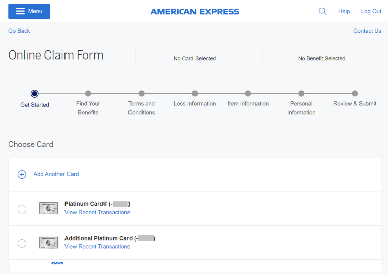Click the American Express logo
The width and height of the screenshot is (388, 274).
(x=195, y=11)
